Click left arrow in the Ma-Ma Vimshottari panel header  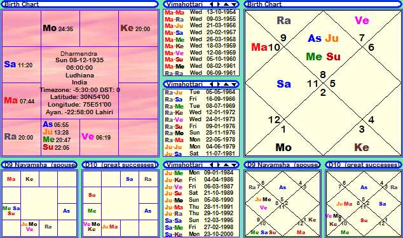pyautogui.click(x=211, y=4)
